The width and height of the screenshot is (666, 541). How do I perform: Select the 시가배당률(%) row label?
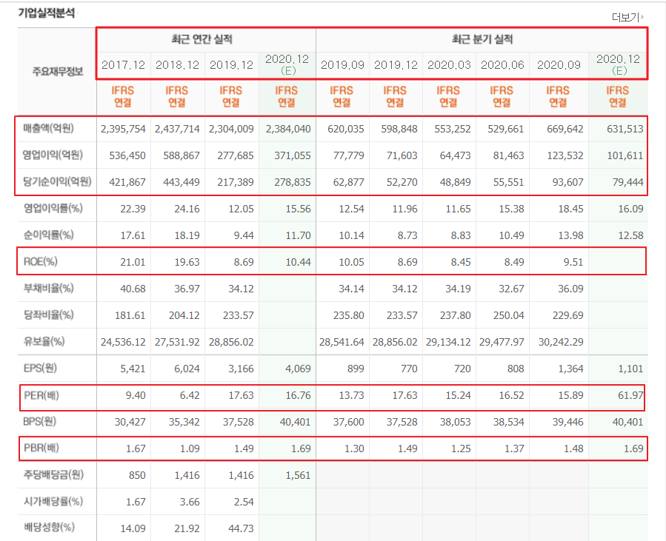(53, 501)
